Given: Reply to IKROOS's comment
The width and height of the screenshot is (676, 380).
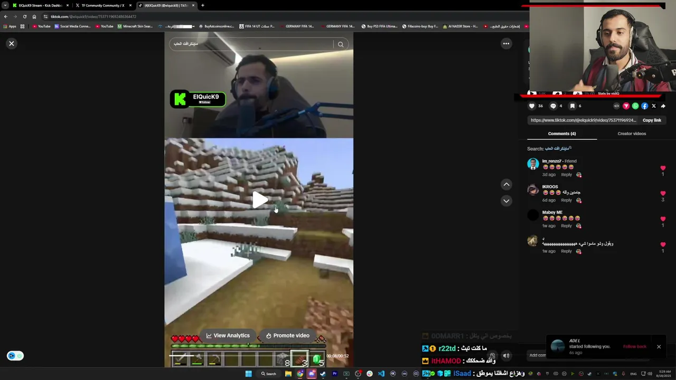Looking at the screenshot, I should click(x=566, y=200).
